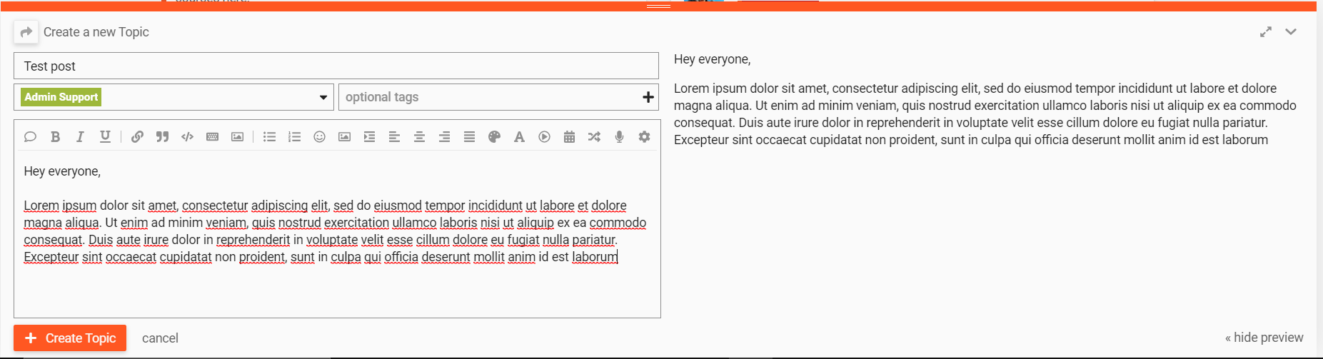Click the microphone icon in toolbar
The image size is (1323, 359).
[x=619, y=137]
